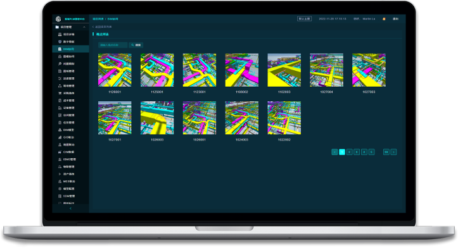Jump to page 3 in pagination
The width and height of the screenshot is (458, 248).
357,152
